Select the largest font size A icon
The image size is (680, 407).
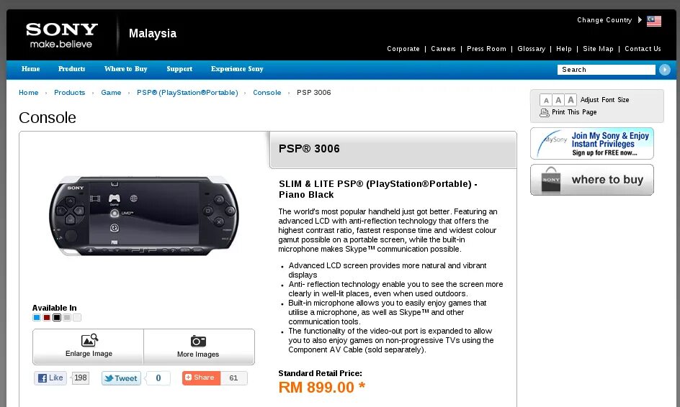tap(571, 100)
